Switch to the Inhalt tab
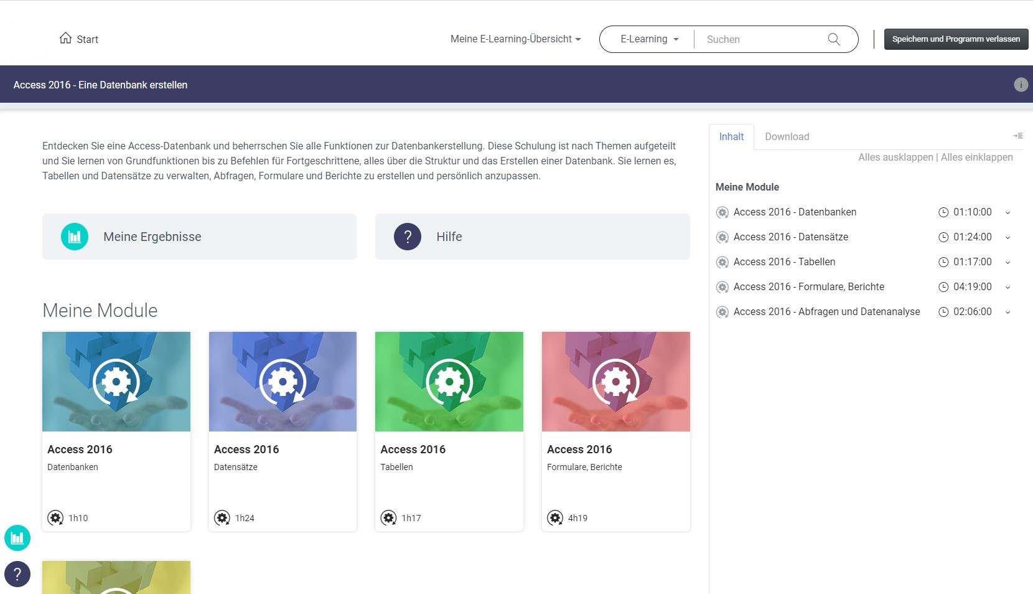 click(731, 137)
